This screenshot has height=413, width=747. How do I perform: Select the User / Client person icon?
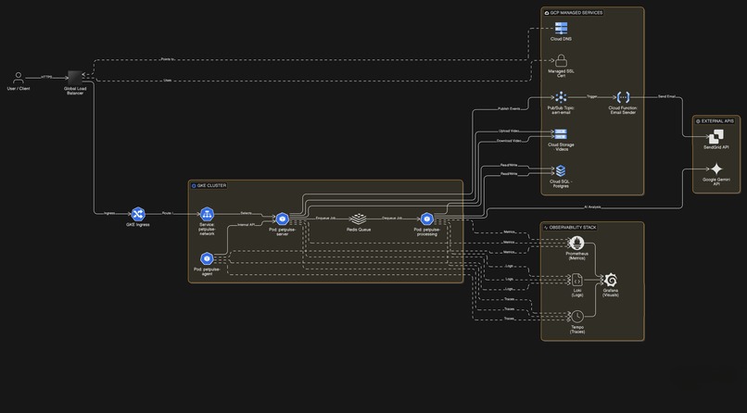[19, 78]
